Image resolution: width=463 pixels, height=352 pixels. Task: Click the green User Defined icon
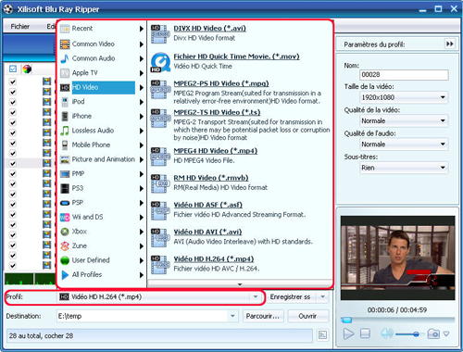[x=65, y=260]
